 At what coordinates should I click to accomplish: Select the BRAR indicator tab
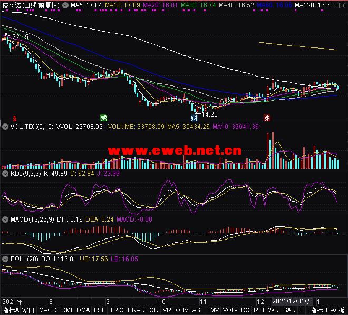coord(136,310)
